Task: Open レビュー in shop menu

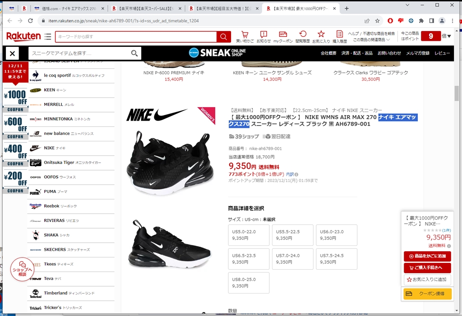Action: click(x=442, y=53)
